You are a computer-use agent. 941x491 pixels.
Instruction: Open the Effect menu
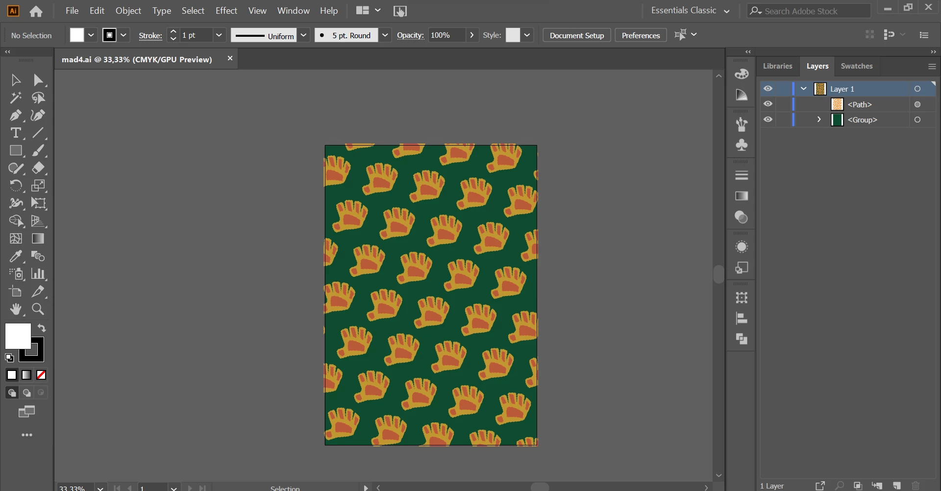click(226, 11)
